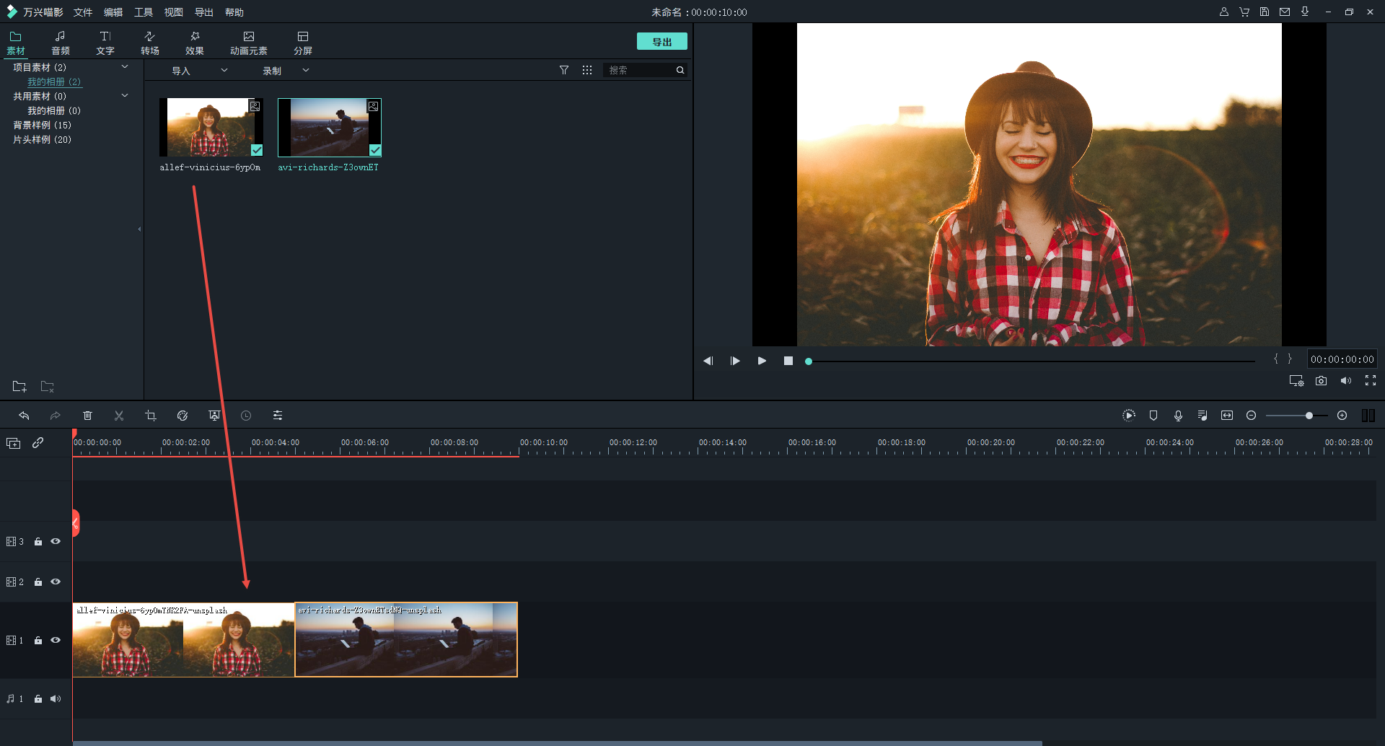The image size is (1385, 746).
Task: Toggle lock on video track 3
Action: point(38,542)
